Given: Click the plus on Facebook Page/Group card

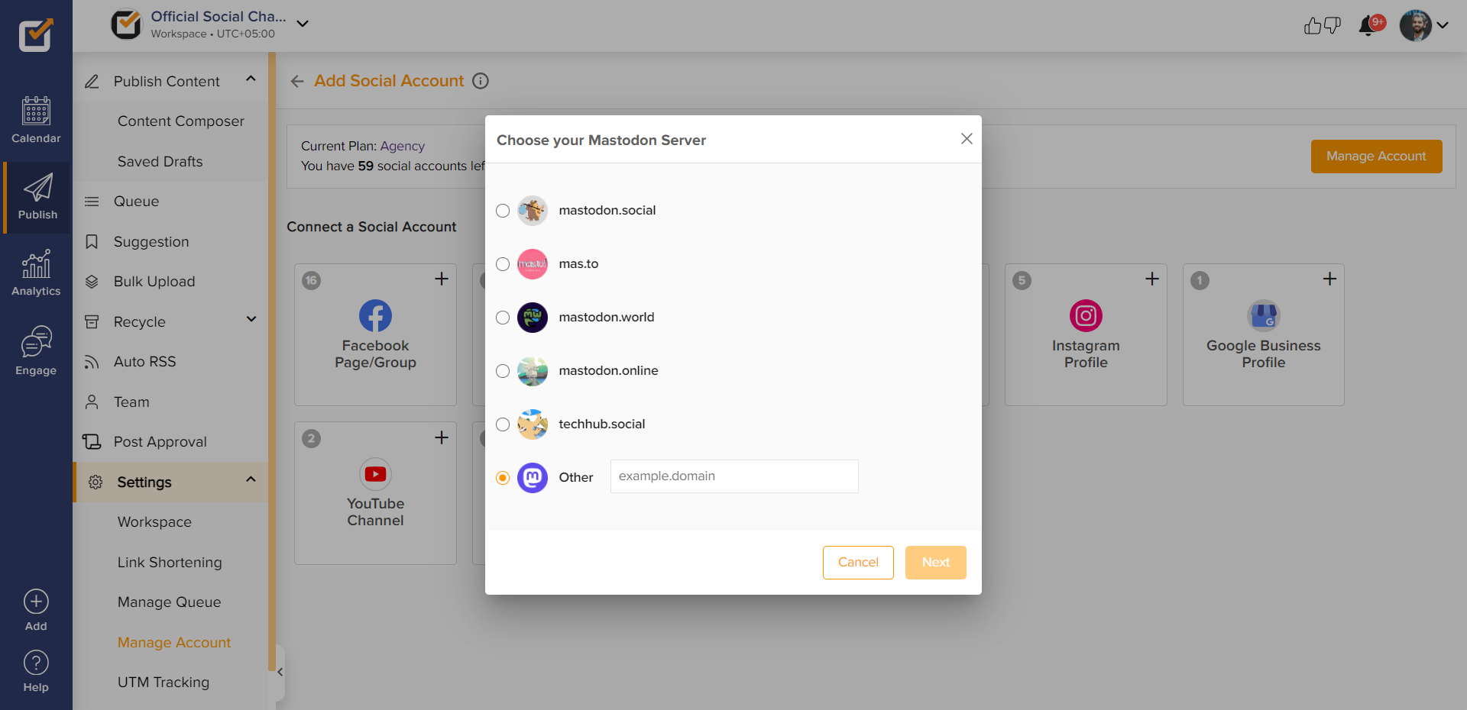Looking at the screenshot, I should [442, 279].
